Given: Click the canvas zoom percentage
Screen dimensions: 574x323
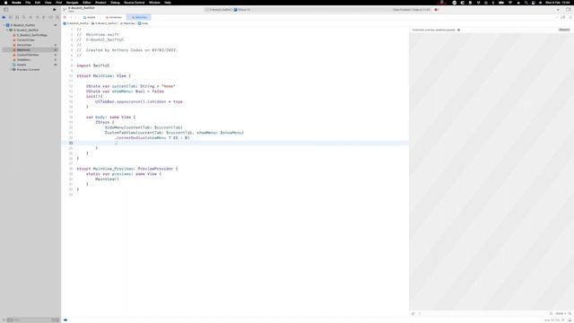Looking at the screenshot, I should [x=561, y=313].
